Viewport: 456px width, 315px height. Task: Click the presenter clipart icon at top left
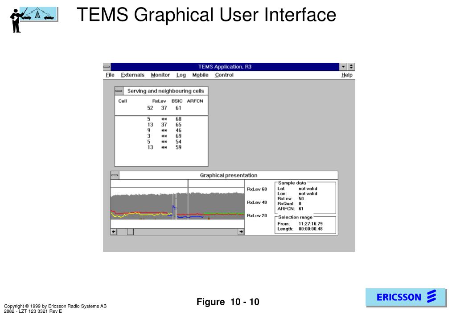33,19
